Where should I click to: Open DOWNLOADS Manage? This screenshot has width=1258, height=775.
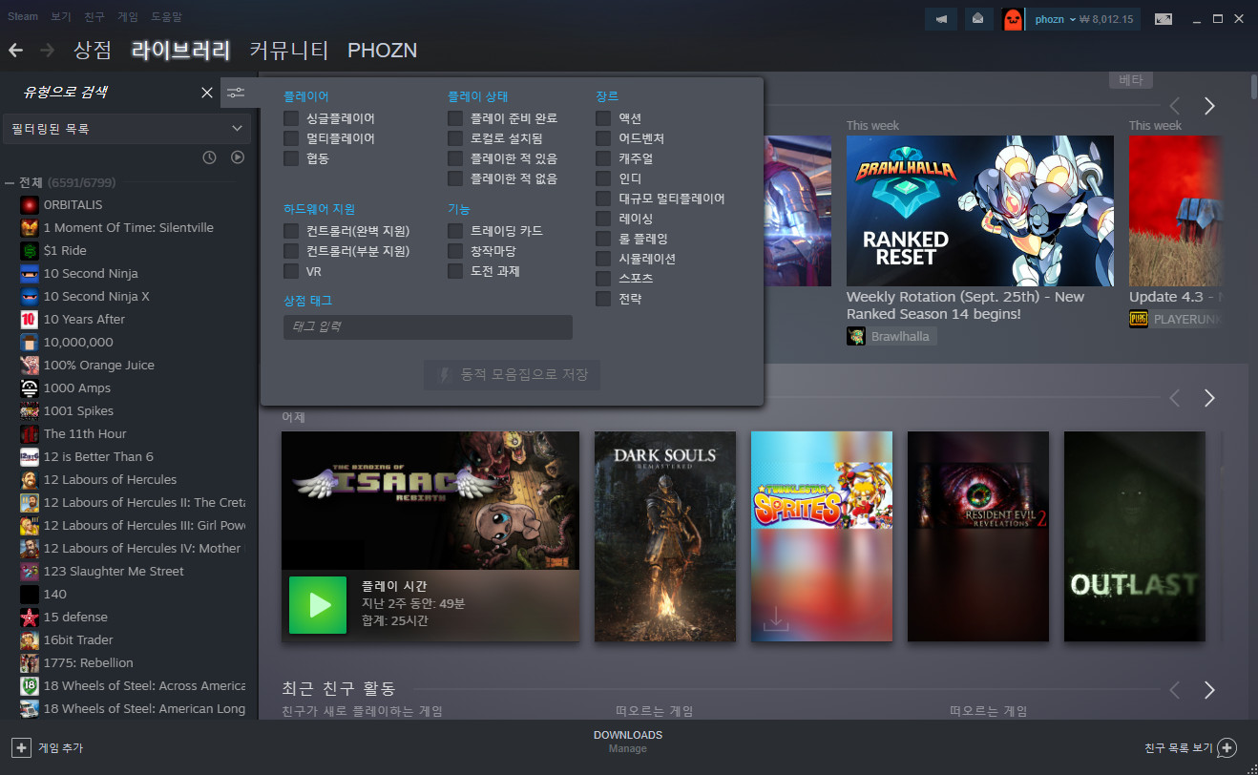point(628,742)
